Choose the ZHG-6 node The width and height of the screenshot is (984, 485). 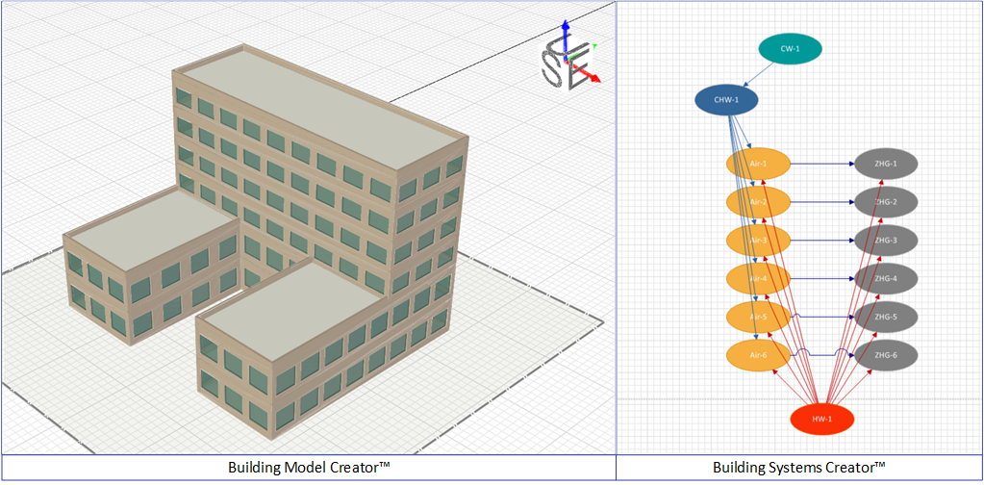click(x=886, y=355)
